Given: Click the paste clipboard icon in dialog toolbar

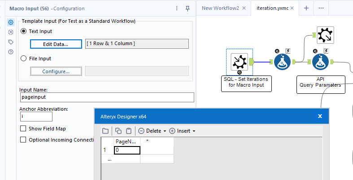Looking at the screenshot, I should [129, 131].
